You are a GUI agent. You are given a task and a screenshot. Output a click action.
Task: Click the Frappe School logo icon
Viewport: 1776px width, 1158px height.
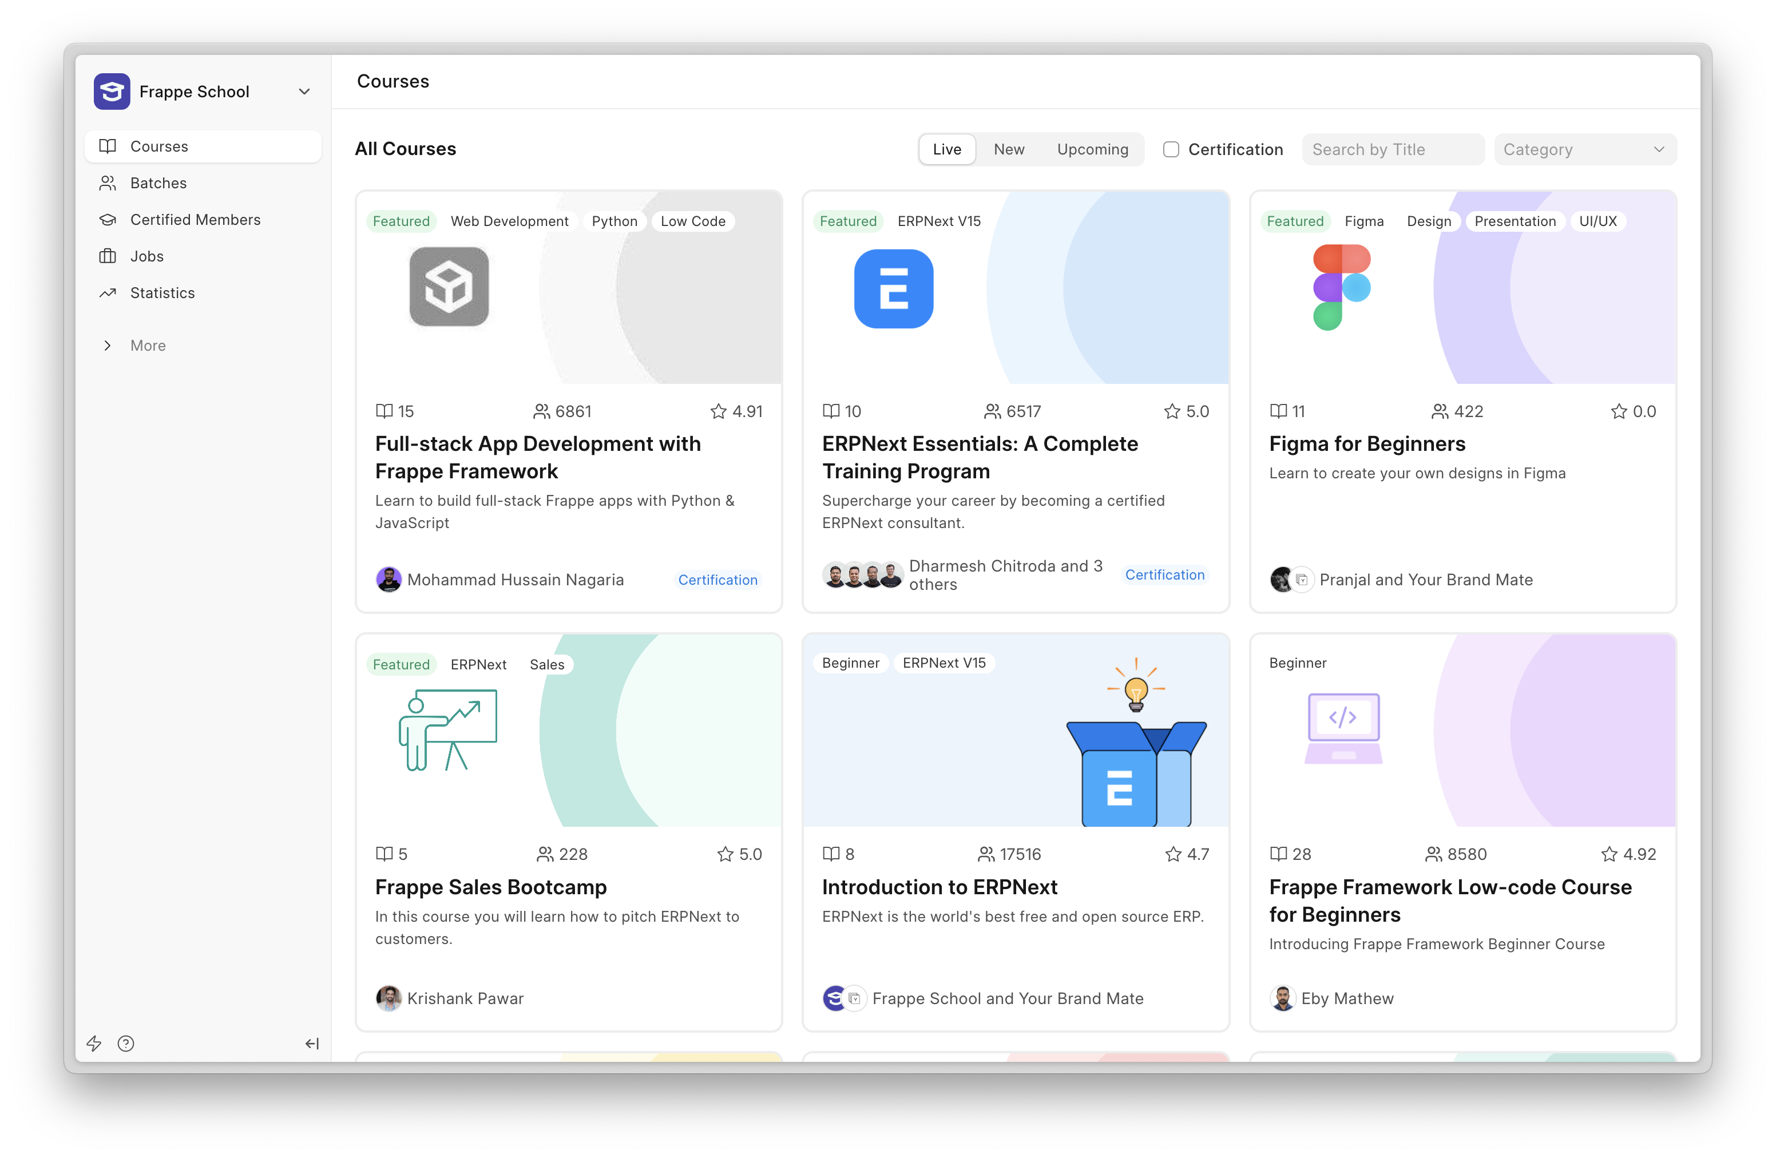[112, 92]
